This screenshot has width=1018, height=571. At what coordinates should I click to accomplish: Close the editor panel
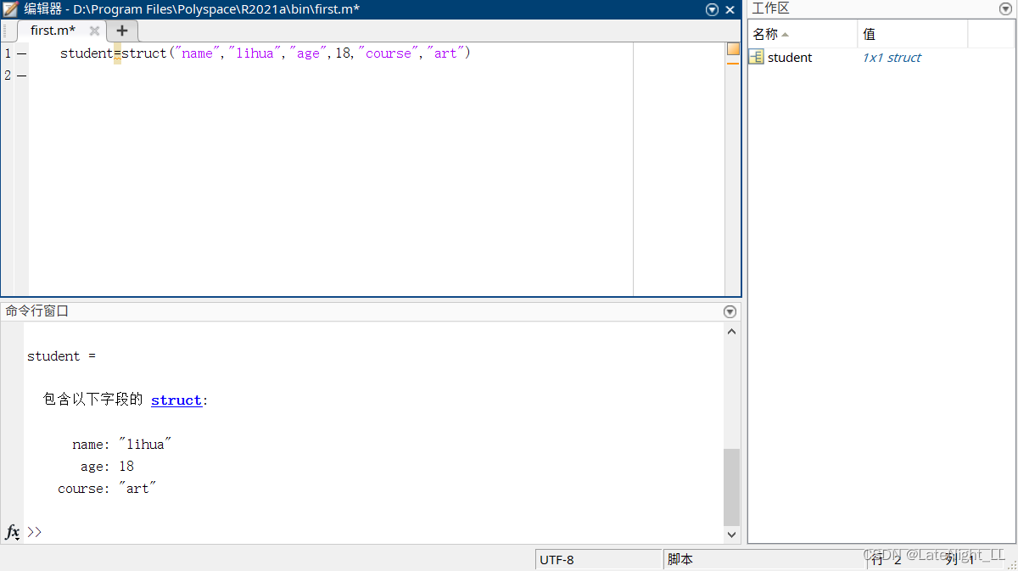[730, 10]
